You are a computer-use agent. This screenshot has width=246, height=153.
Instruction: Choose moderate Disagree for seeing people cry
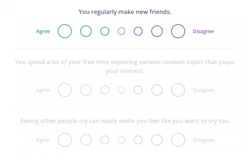coord(157,140)
